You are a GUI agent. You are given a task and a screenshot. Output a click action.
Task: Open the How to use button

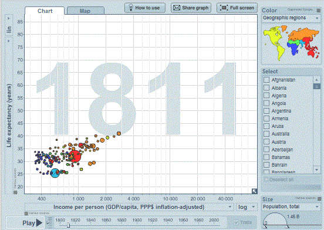coord(145,8)
